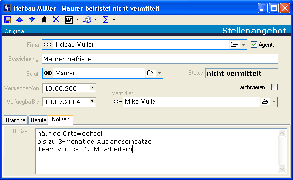Click the 'Original' header label
293x180 pixels.
[15, 31]
